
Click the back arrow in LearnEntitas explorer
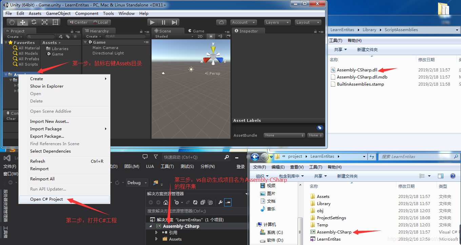255,157
